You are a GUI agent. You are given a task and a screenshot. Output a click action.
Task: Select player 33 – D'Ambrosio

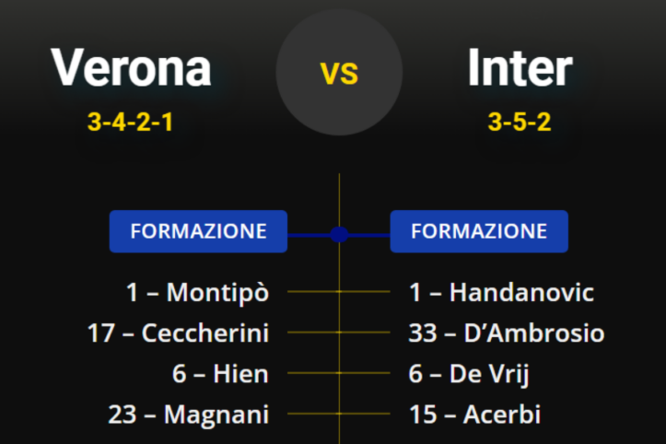[x=507, y=333]
